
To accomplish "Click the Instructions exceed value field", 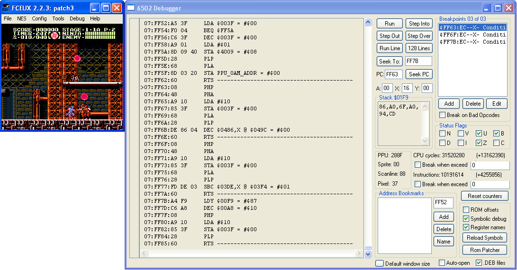I will pos(490,184).
